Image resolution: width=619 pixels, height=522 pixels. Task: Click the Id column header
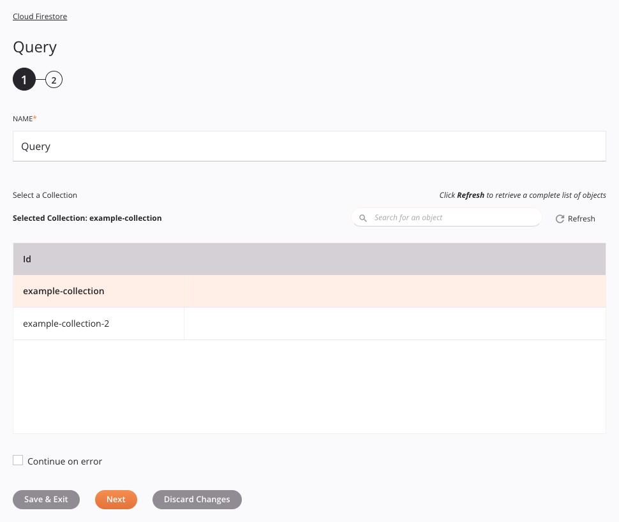(27, 259)
